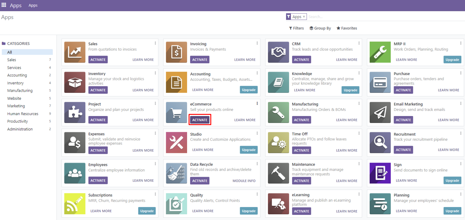Open the Apps menu in the top bar

33,5
